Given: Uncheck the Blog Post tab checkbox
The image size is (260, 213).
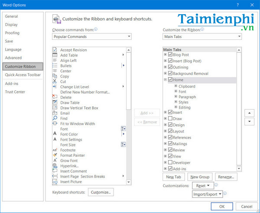Looking at the screenshot, I should (170, 54).
